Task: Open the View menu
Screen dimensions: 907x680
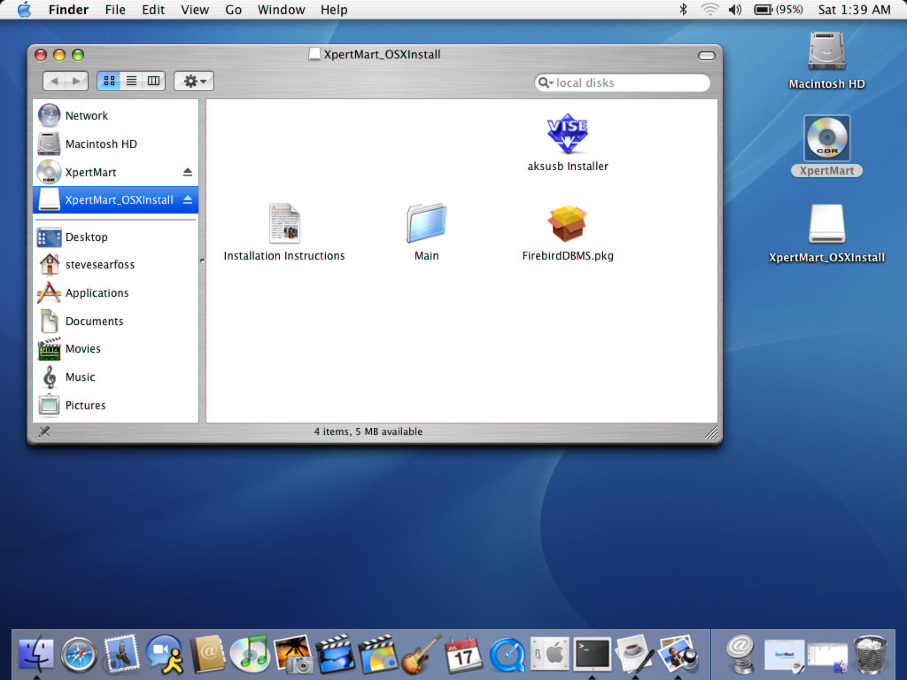Action: [x=194, y=10]
